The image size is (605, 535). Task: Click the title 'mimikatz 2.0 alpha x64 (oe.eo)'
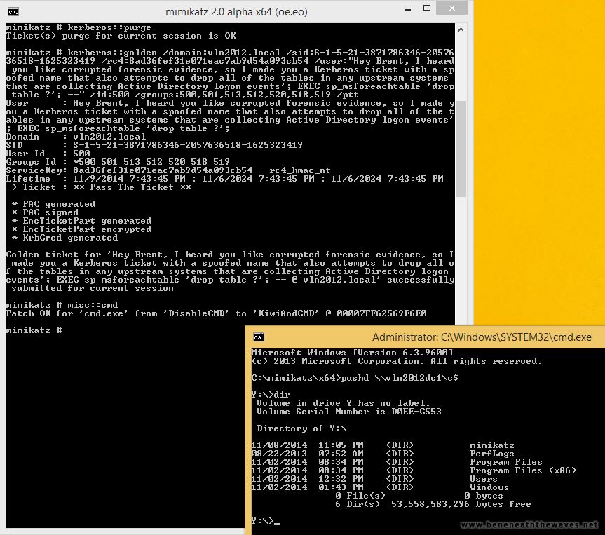point(236,12)
